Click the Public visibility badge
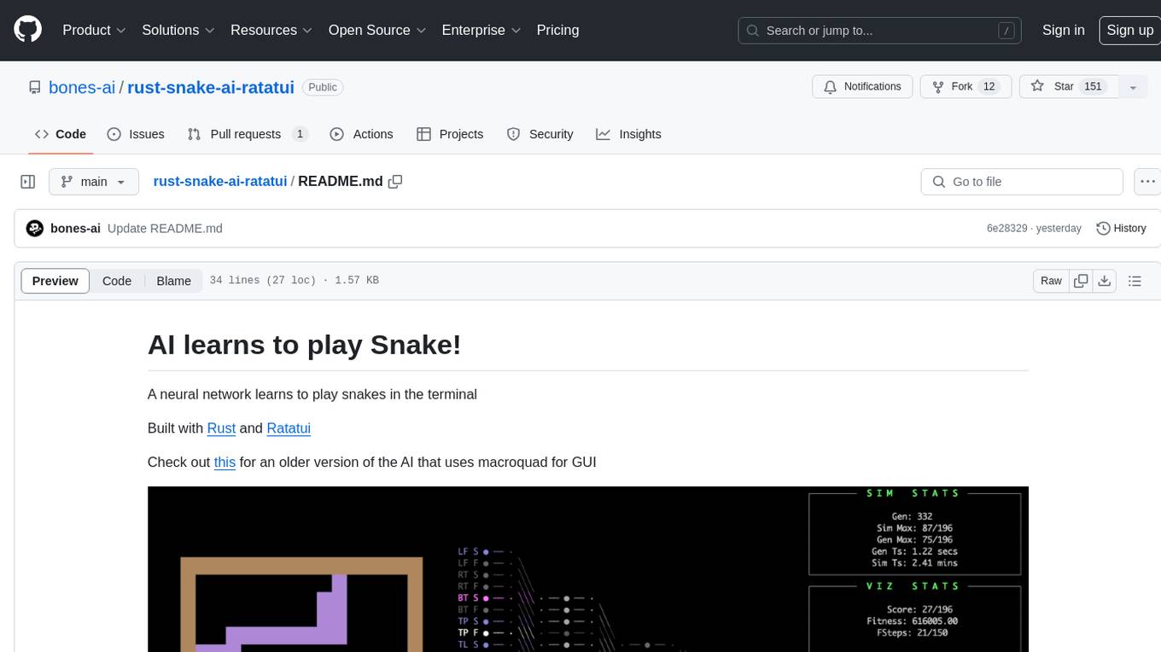Viewport: 1161px width, 652px height. (x=323, y=87)
